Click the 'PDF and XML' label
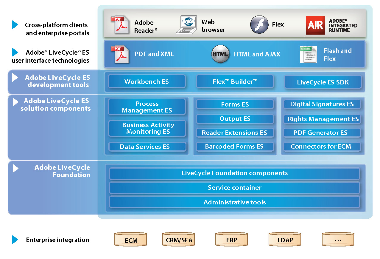 click(x=154, y=54)
